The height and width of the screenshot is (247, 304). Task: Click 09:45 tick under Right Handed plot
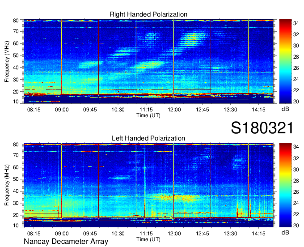(x=90, y=110)
